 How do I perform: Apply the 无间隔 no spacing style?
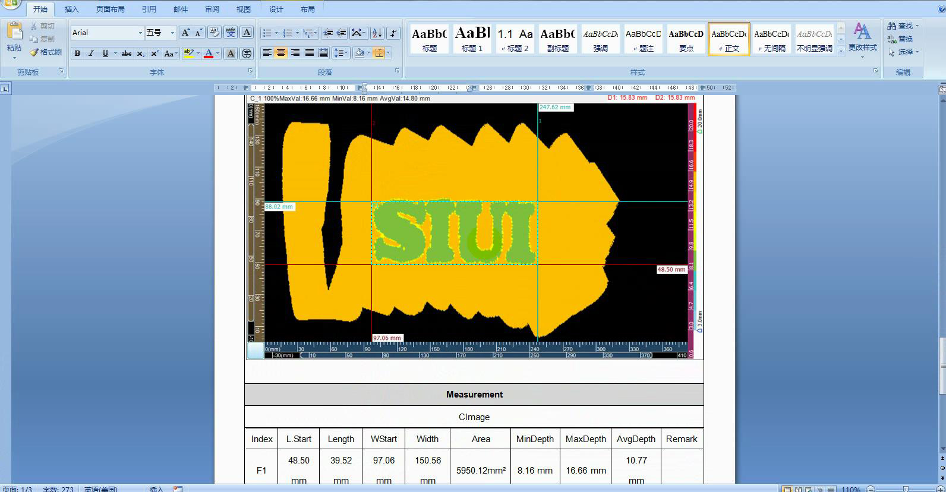(x=771, y=39)
